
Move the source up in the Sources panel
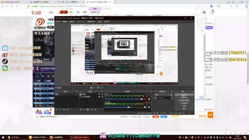[x=92, y=110]
